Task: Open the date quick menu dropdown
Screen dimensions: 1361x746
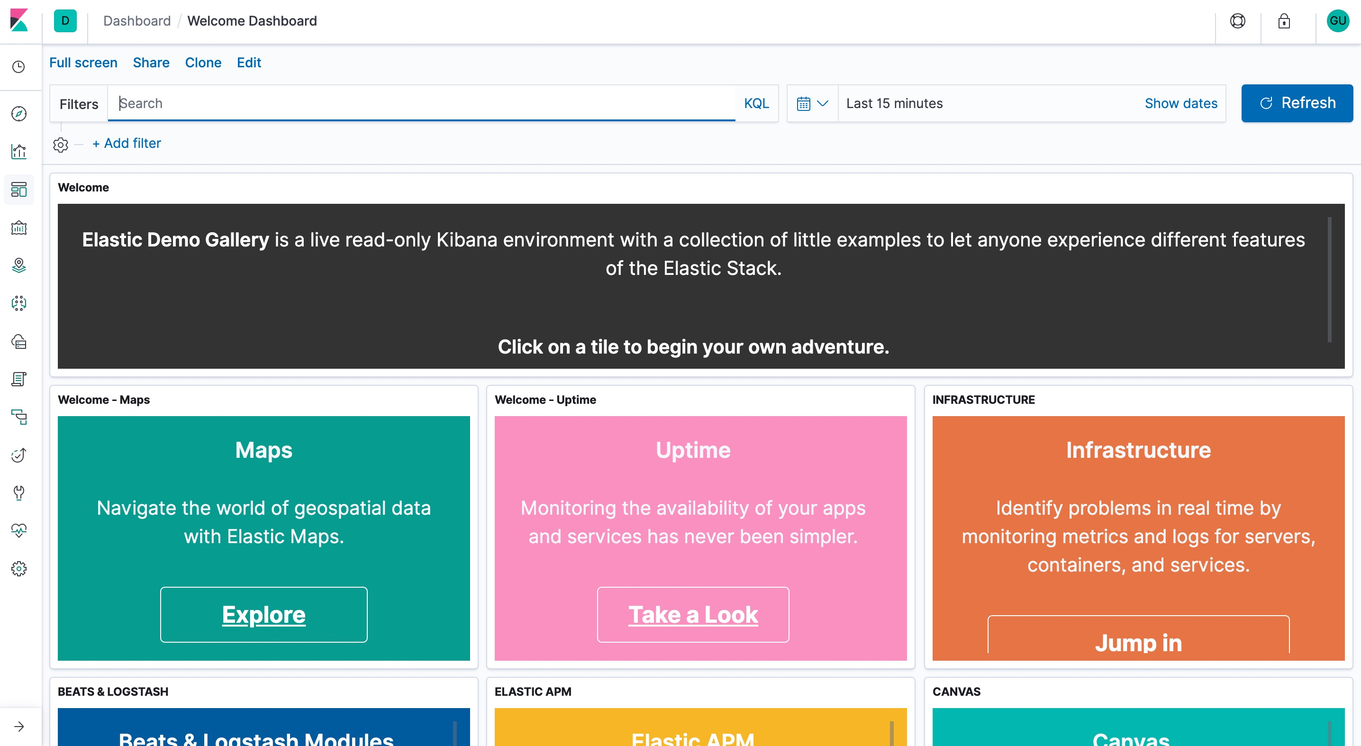Action: click(812, 103)
